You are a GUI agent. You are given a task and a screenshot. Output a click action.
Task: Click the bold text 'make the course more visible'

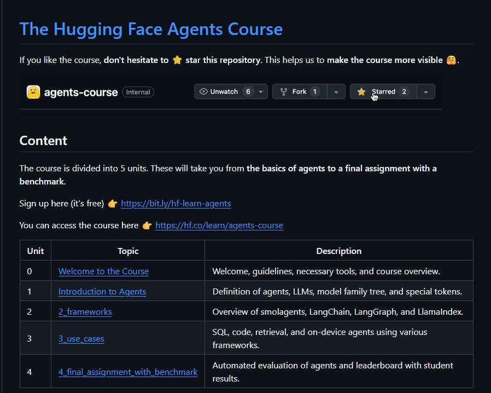(385, 60)
